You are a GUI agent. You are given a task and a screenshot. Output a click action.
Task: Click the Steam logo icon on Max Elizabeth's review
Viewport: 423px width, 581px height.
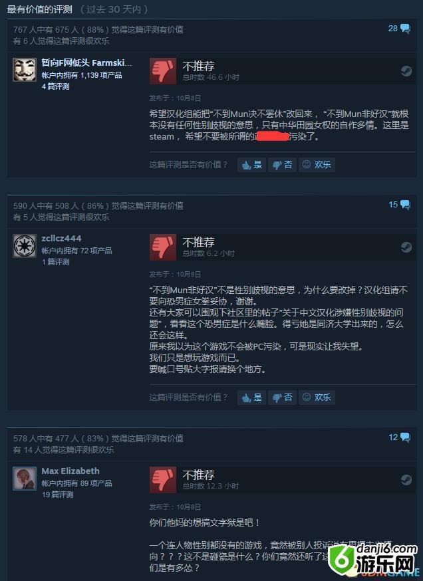pyautogui.click(x=406, y=480)
